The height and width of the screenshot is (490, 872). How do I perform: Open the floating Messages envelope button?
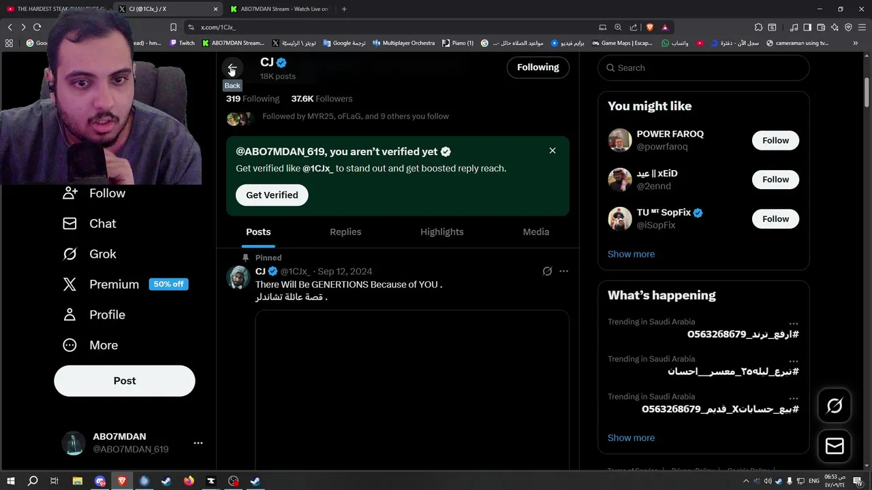pos(835,446)
